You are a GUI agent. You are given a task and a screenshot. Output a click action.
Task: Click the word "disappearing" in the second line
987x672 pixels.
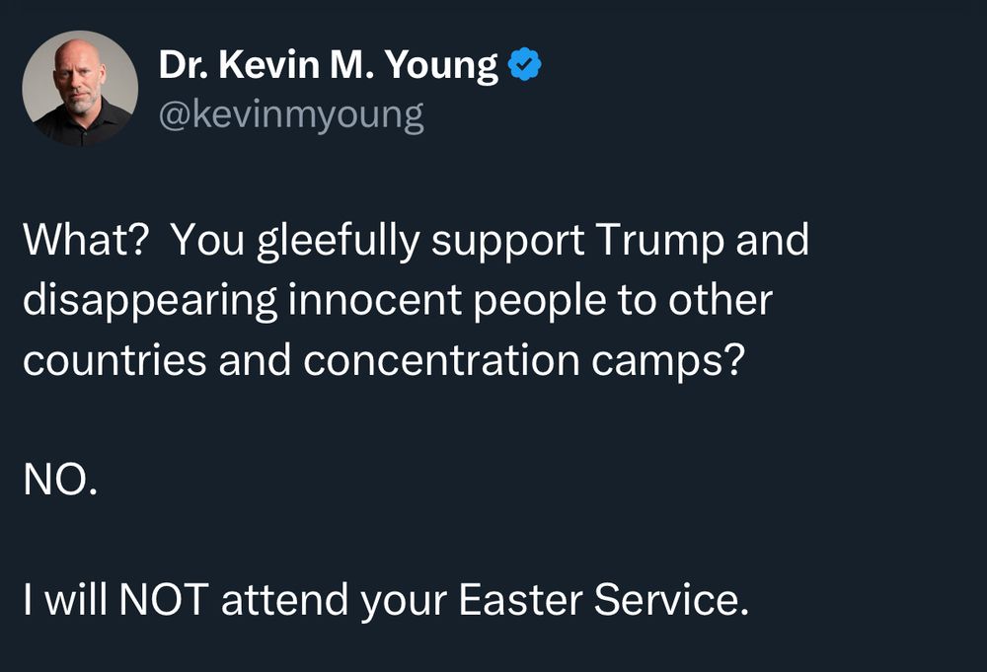tap(150, 301)
